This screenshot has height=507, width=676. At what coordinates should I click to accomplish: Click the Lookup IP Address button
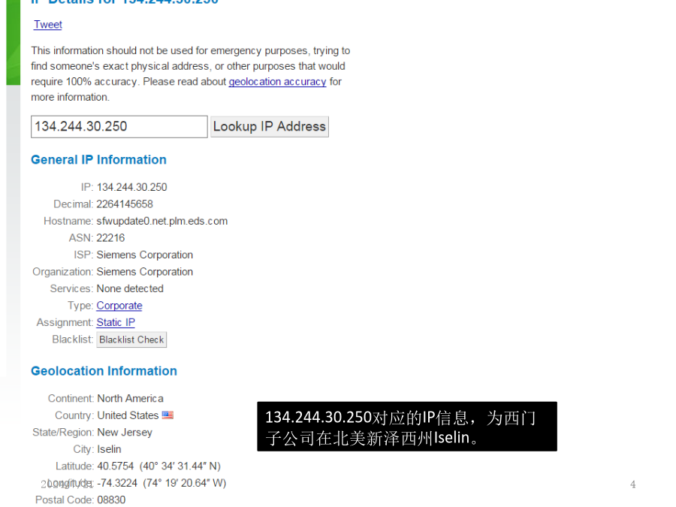coord(270,127)
